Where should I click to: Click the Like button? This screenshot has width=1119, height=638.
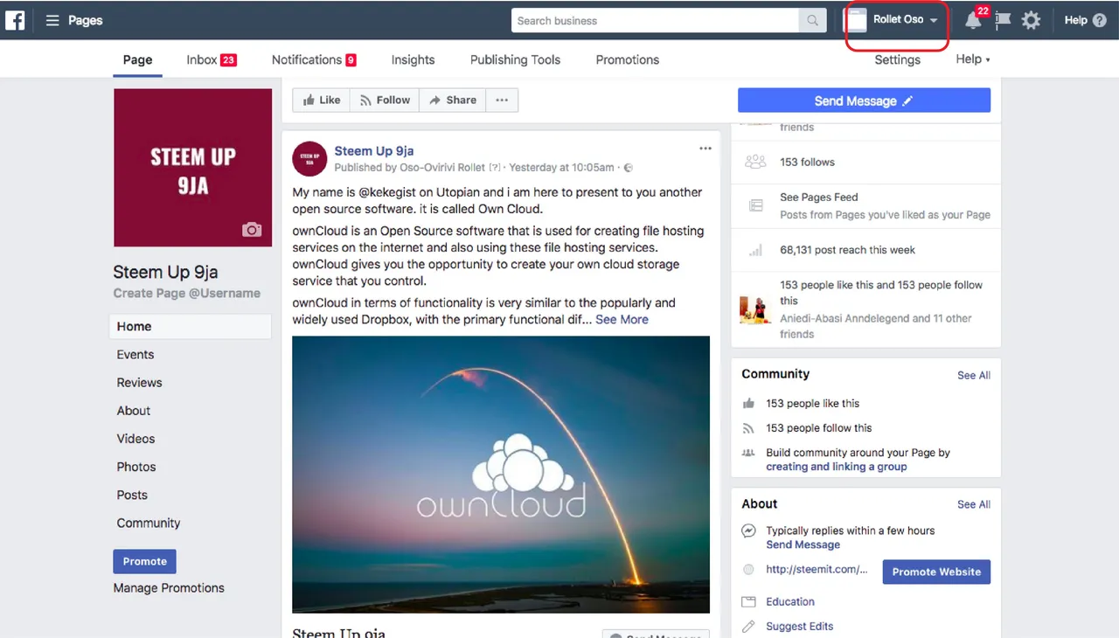click(322, 101)
